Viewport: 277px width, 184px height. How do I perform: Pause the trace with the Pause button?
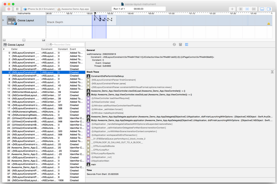click(x=17, y=9)
